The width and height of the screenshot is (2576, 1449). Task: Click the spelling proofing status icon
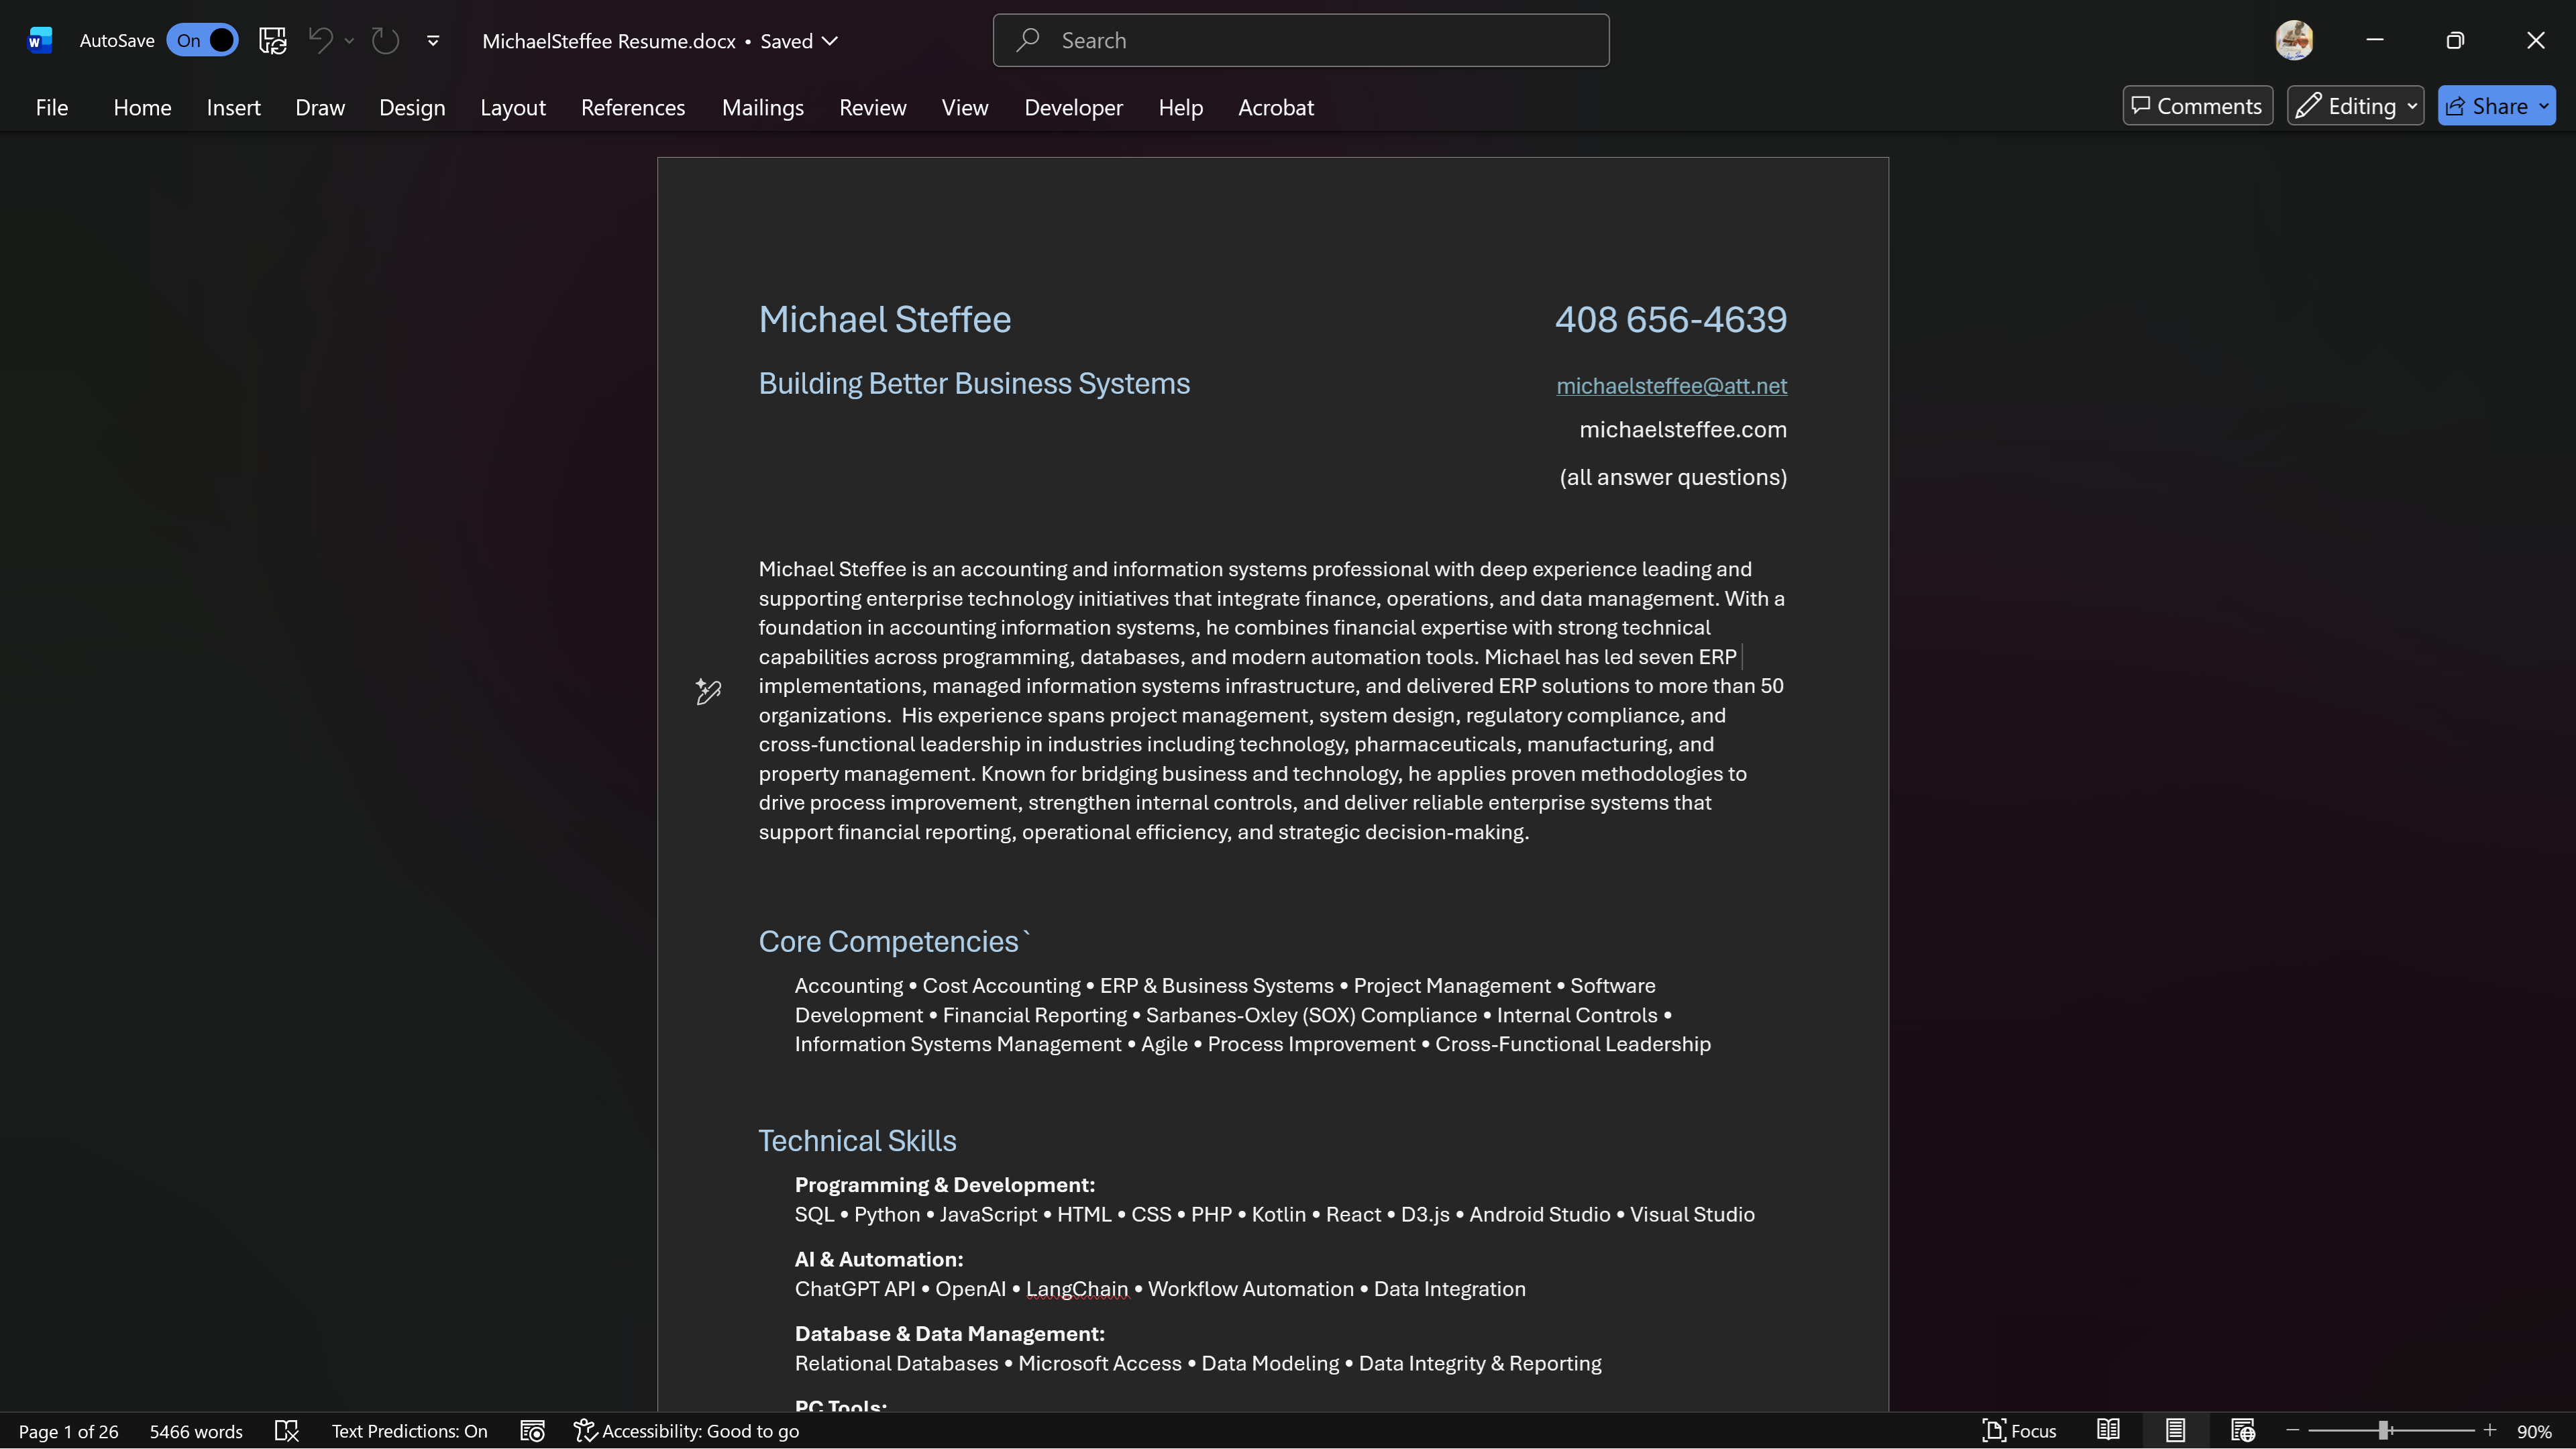pos(287,1431)
